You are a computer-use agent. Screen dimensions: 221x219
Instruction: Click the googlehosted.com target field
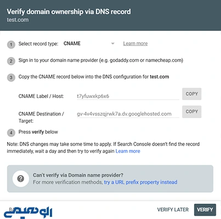click(128, 114)
